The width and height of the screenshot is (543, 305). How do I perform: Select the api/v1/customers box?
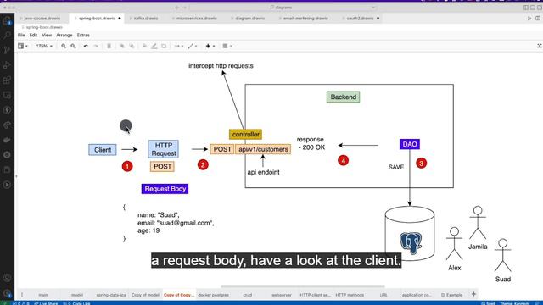coord(263,149)
